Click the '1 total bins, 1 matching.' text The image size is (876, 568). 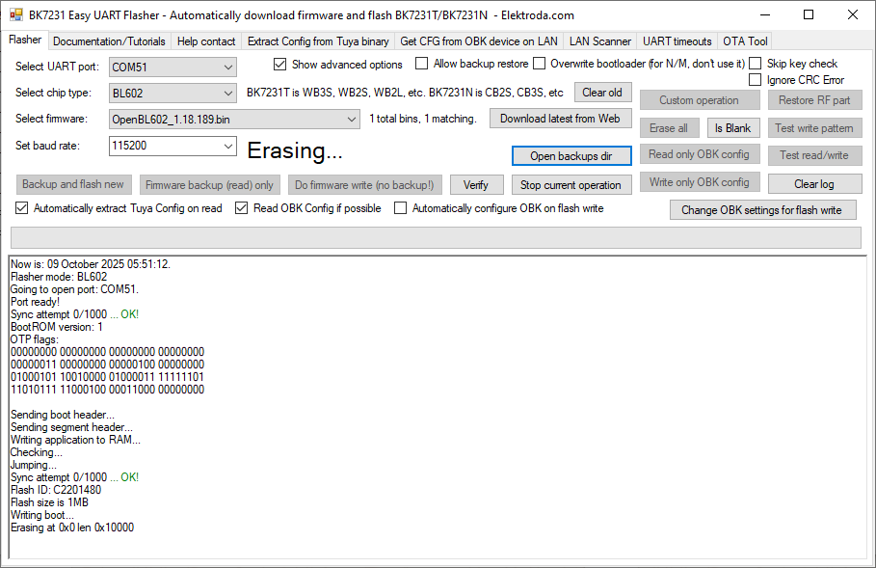(x=423, y=119)
